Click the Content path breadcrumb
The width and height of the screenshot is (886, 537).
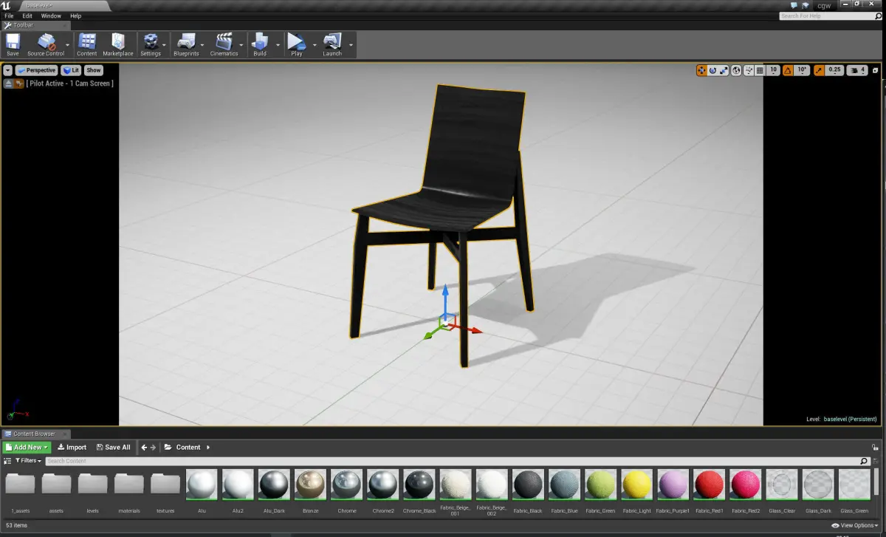pyautogui.click(x=188, y=447)
